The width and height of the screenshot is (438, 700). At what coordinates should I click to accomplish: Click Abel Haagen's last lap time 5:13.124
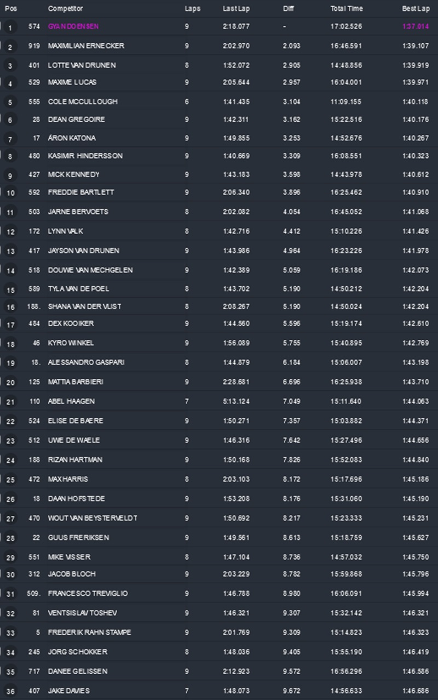(237, 401)
